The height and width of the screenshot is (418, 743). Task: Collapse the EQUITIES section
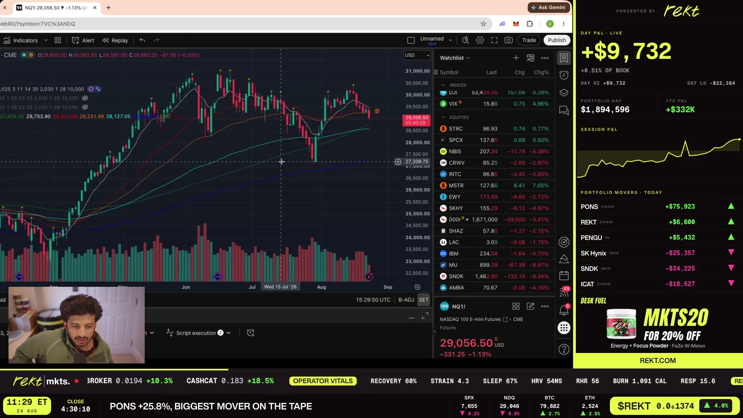pos(443,117)
